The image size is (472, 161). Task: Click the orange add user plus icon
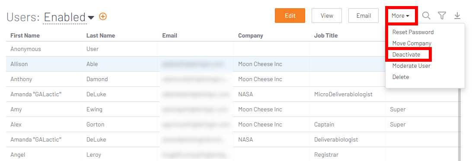point(103,16)
